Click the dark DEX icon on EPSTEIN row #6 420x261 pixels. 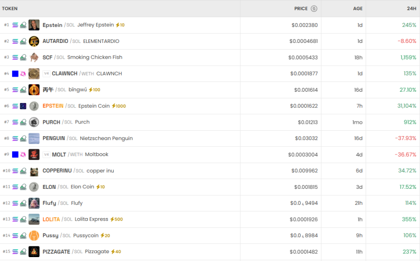23,106
